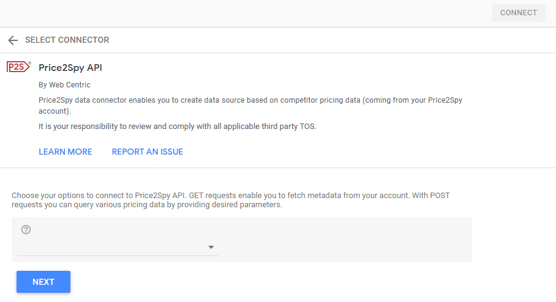Open the LEARN MORE link
The image size is (556, 302).
(66, 152)
